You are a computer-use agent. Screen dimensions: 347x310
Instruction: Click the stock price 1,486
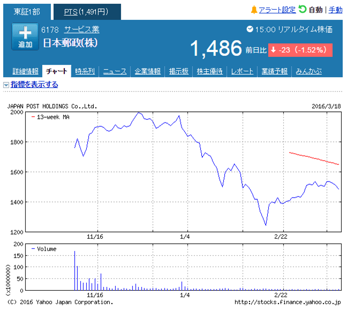tap(216, 49)
